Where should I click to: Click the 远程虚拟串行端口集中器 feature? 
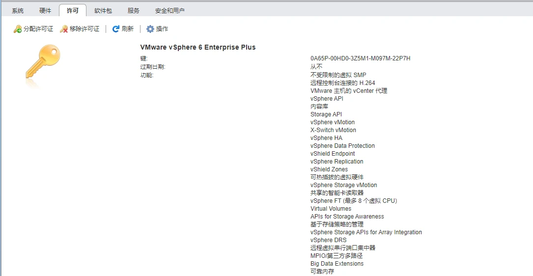point(343,248)
